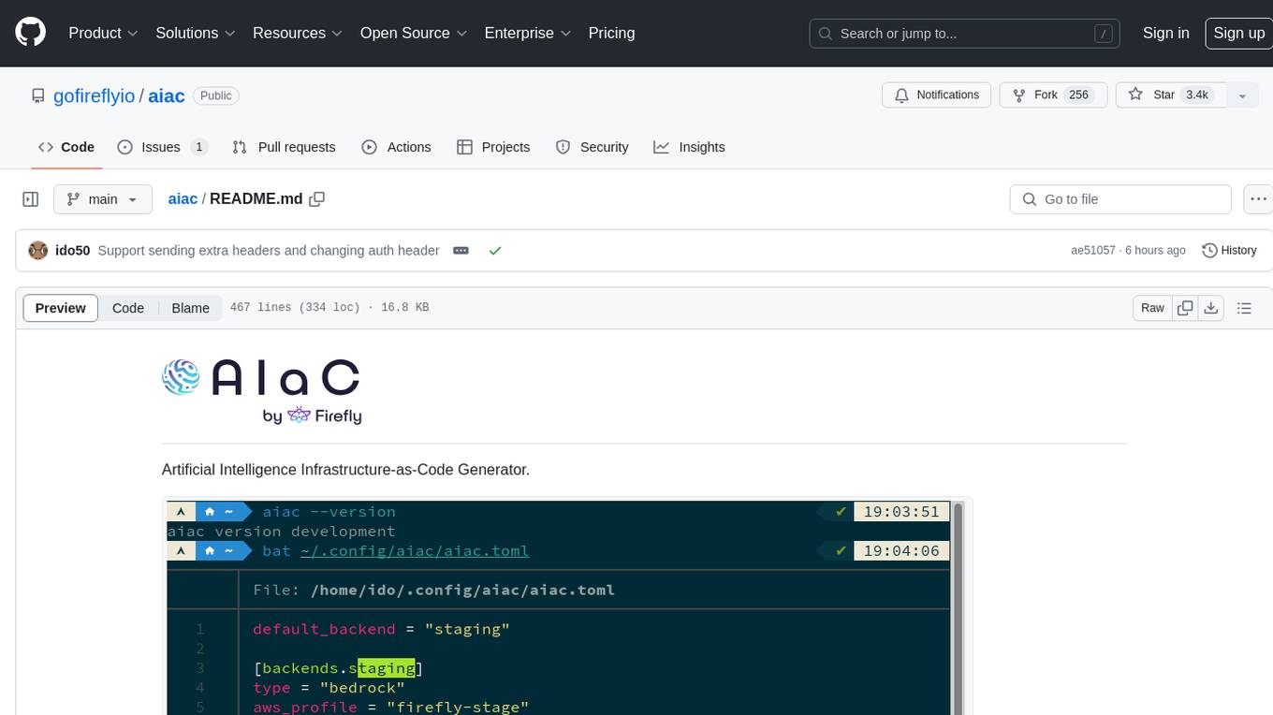
Task: Open the ido50 user avatar
Action: pos(38,250)
